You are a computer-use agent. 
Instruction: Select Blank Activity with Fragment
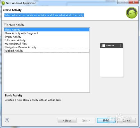[x=47, y=33]
